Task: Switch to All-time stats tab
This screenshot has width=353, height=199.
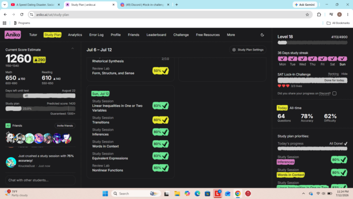Action: tap(295, 108)
